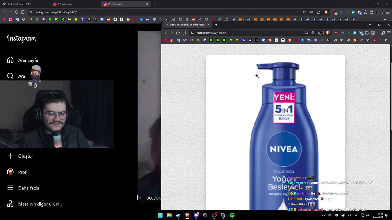392x220 pixels.
Task: Open a new tab in LightShot window
Action: click(216, 24)
